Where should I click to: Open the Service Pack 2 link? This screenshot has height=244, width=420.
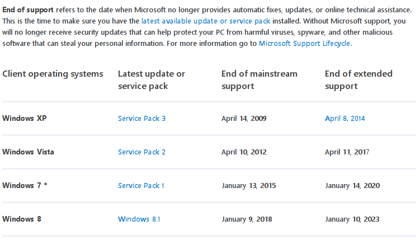[x=141, y=152]
